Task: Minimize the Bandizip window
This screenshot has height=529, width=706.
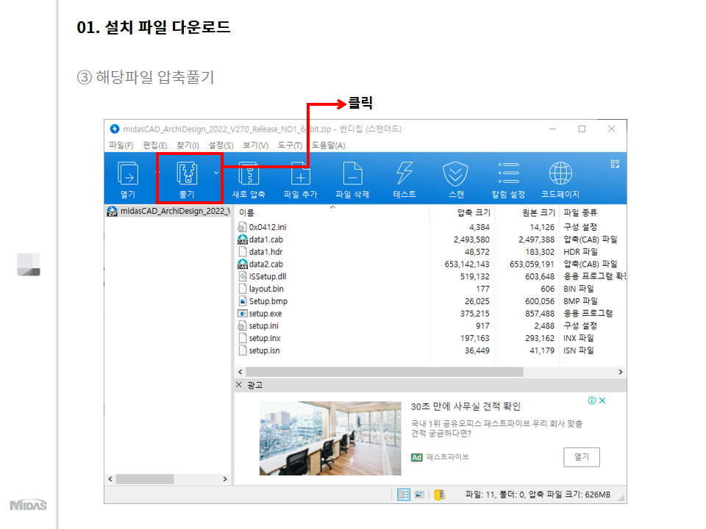Action: click(552, 129)
